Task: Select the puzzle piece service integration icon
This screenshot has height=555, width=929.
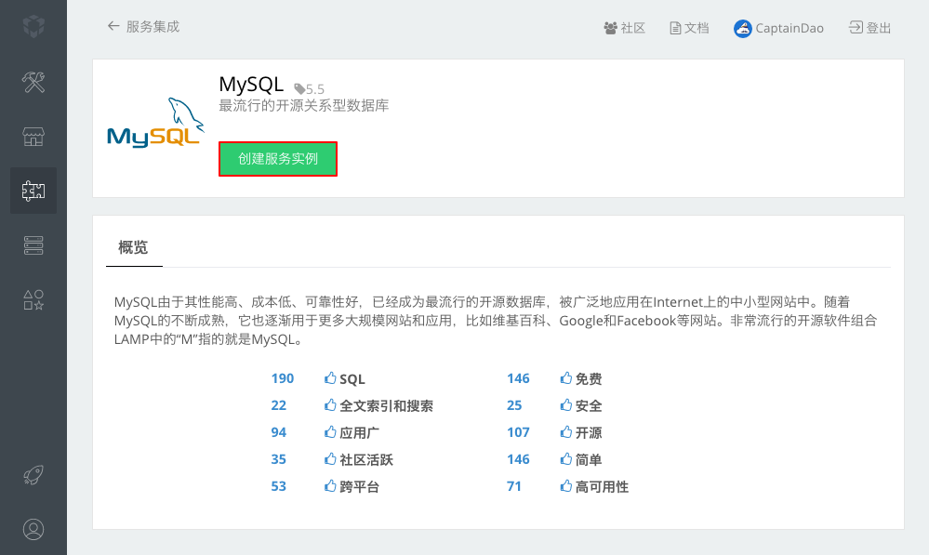Action: click(x=33, y=191)
